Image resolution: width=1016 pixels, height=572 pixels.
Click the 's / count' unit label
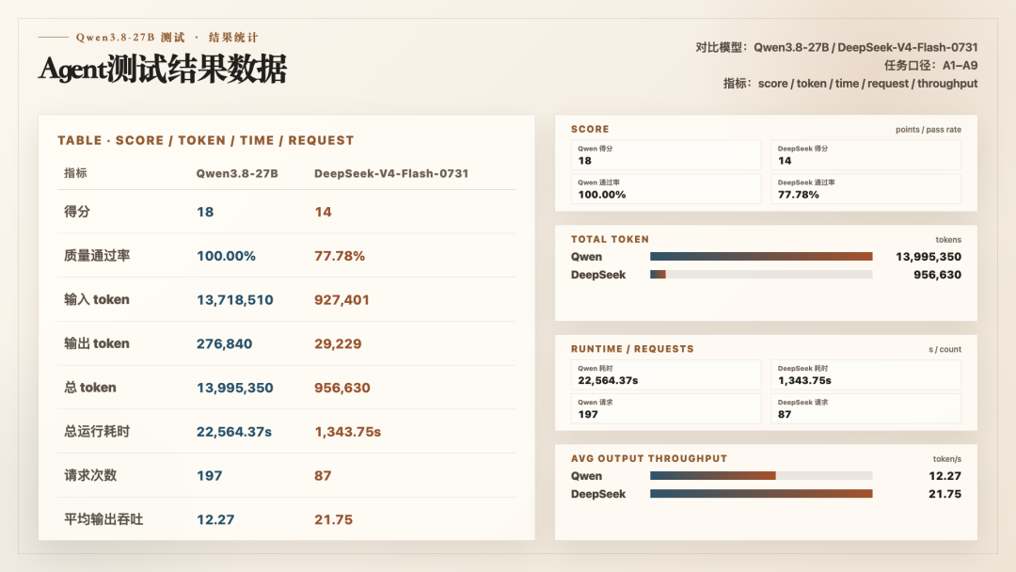click(x=945, y=349)
